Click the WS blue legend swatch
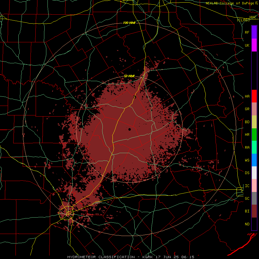This screenshot has height=259, width=259. [254, 160]
